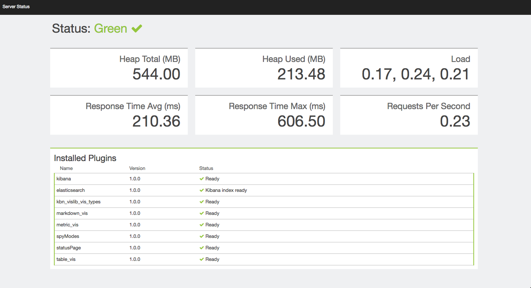Click the kibana plugin Ready checkmark

202,179
